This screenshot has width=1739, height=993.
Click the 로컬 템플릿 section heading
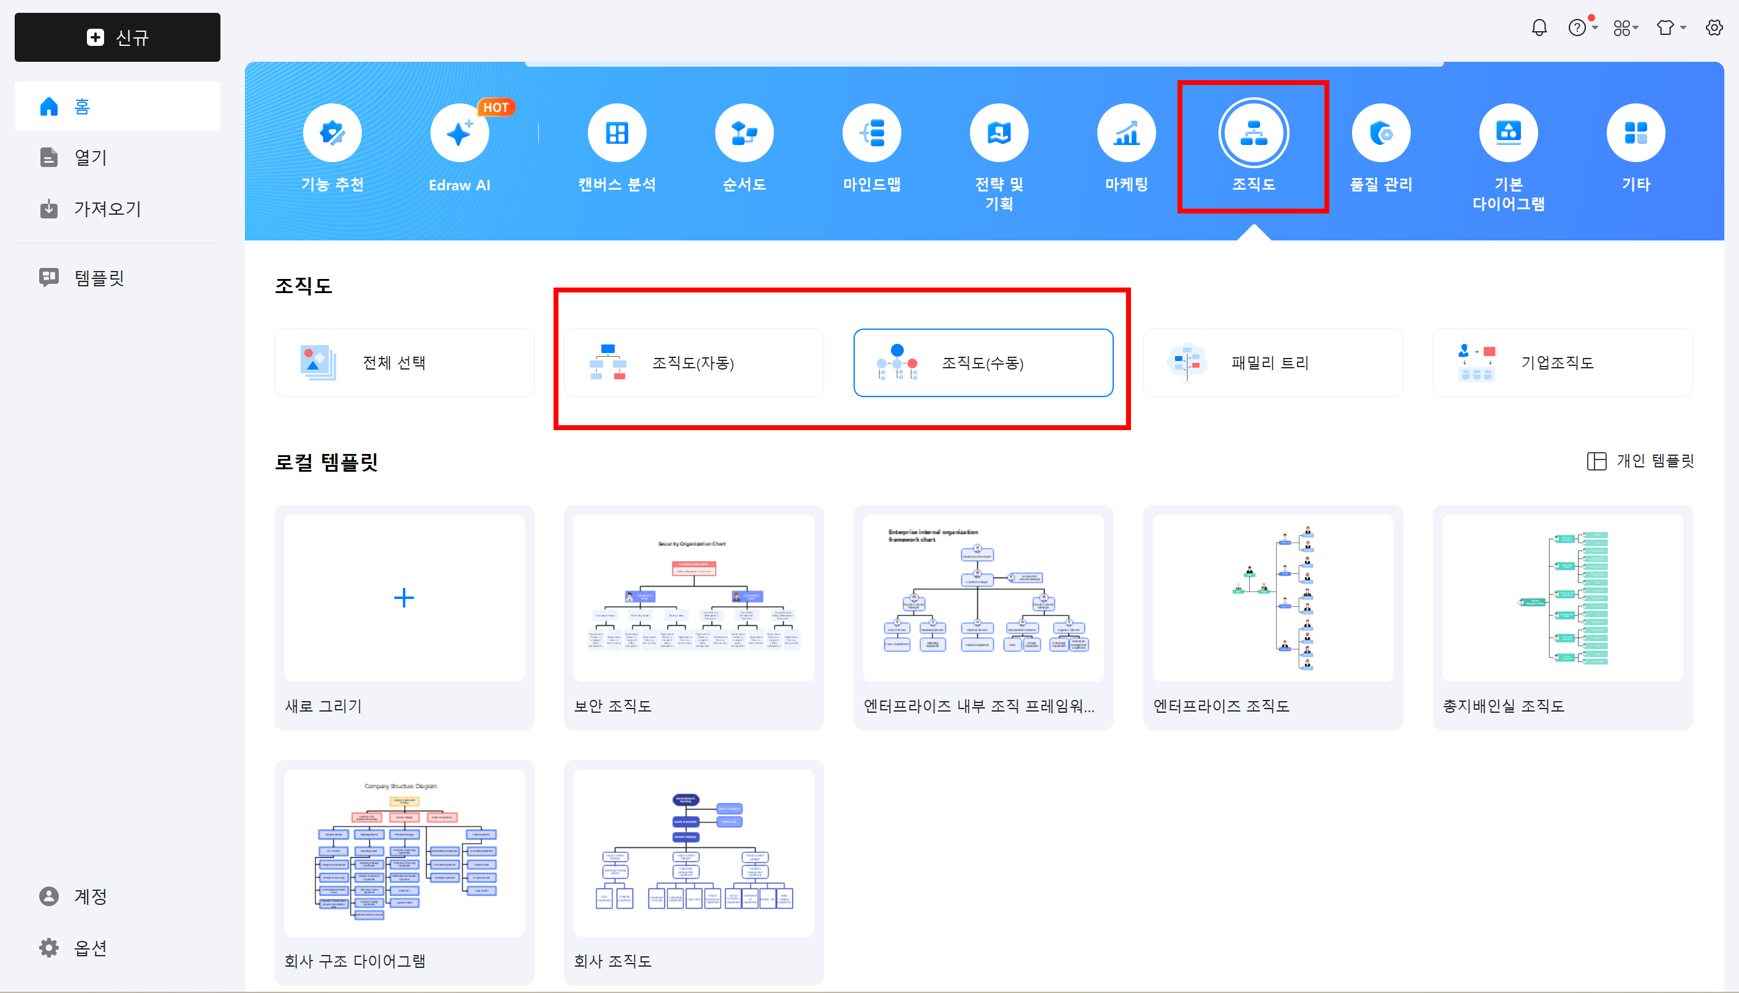(x=326, y=462)
